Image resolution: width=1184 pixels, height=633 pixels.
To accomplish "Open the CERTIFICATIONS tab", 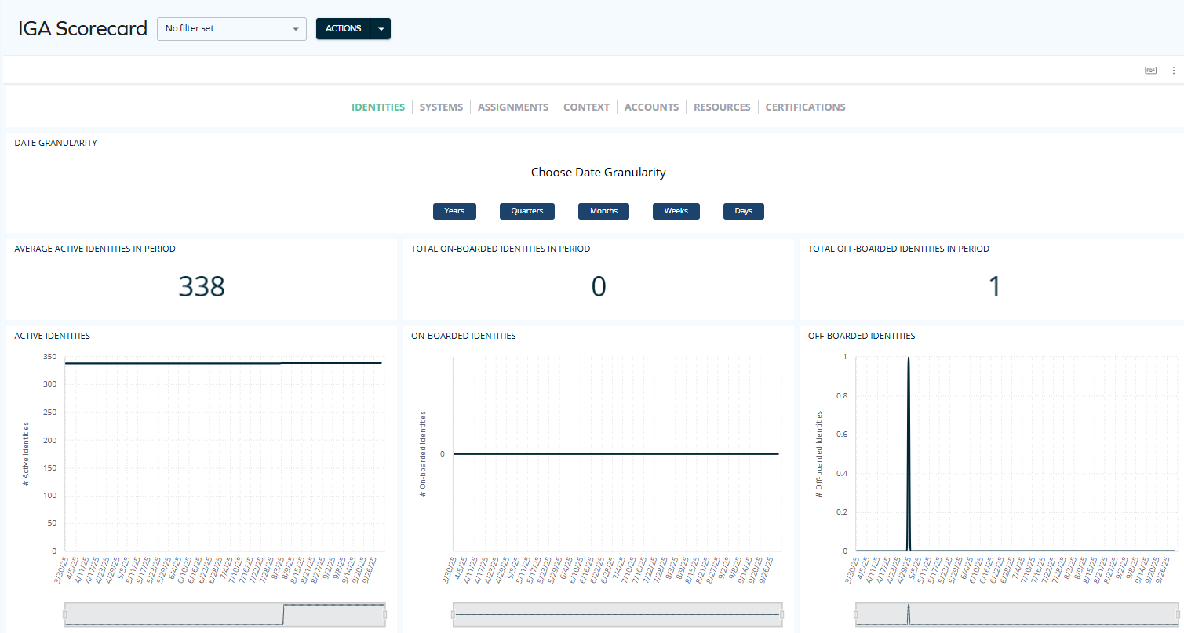I will coord(805,107).
